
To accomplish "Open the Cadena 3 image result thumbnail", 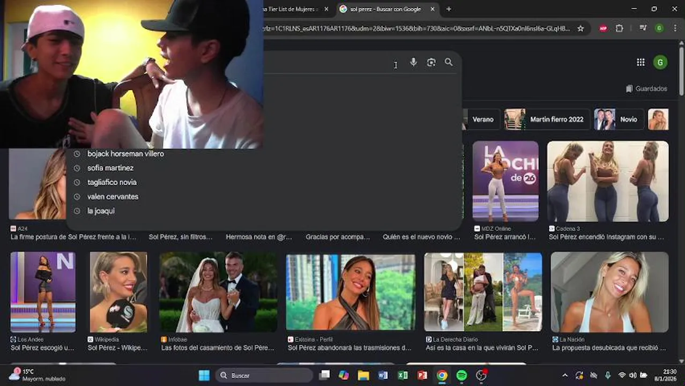I will [x=608, y=181].
